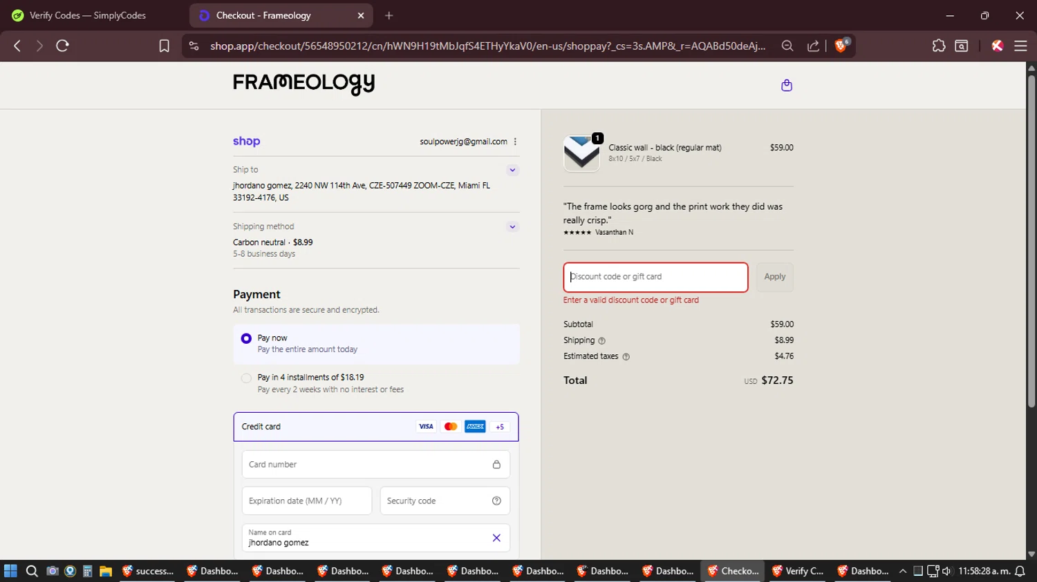This screenshot has width=1037, height=582.
Task: Open the Calculator from the taskbar
Action: point(88,571)
